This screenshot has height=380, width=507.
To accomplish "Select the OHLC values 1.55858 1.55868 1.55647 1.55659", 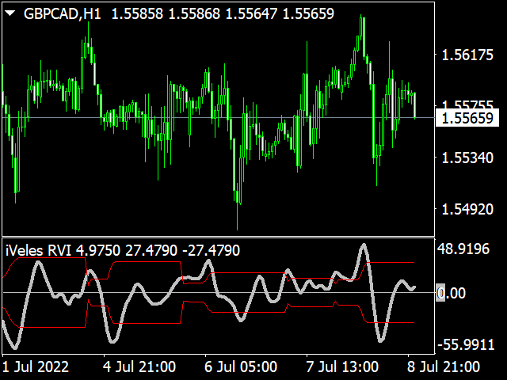I will coord(223,14).
